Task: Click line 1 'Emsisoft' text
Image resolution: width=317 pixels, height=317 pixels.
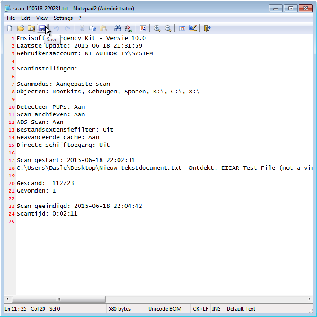Action: click(31, 38)
